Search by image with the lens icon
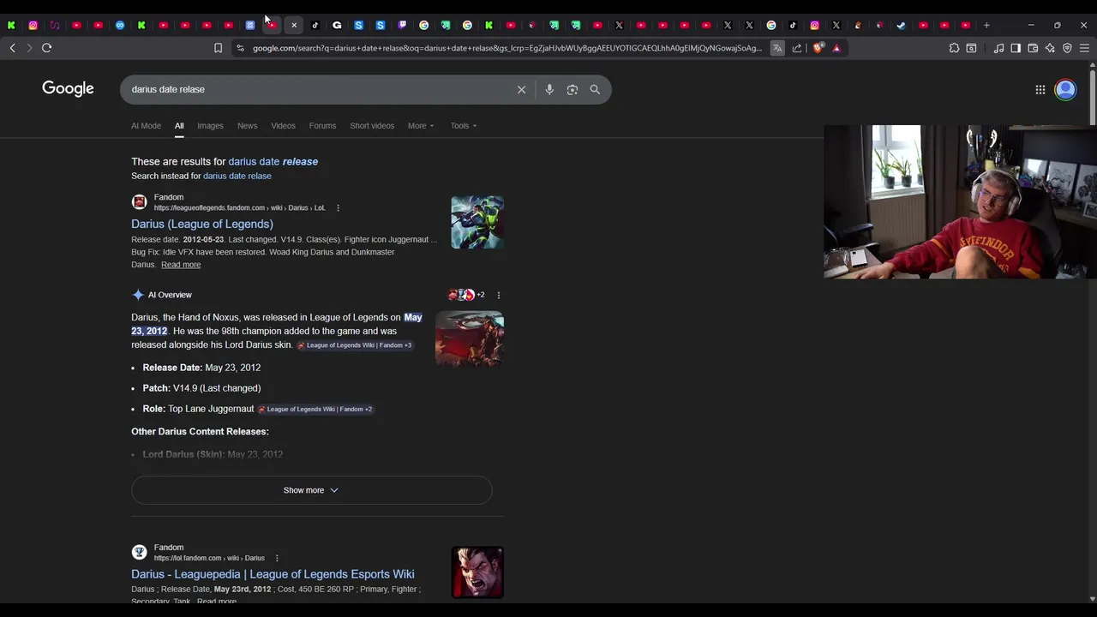Viewport: 1097px width, 617px height. pos(572,89)
